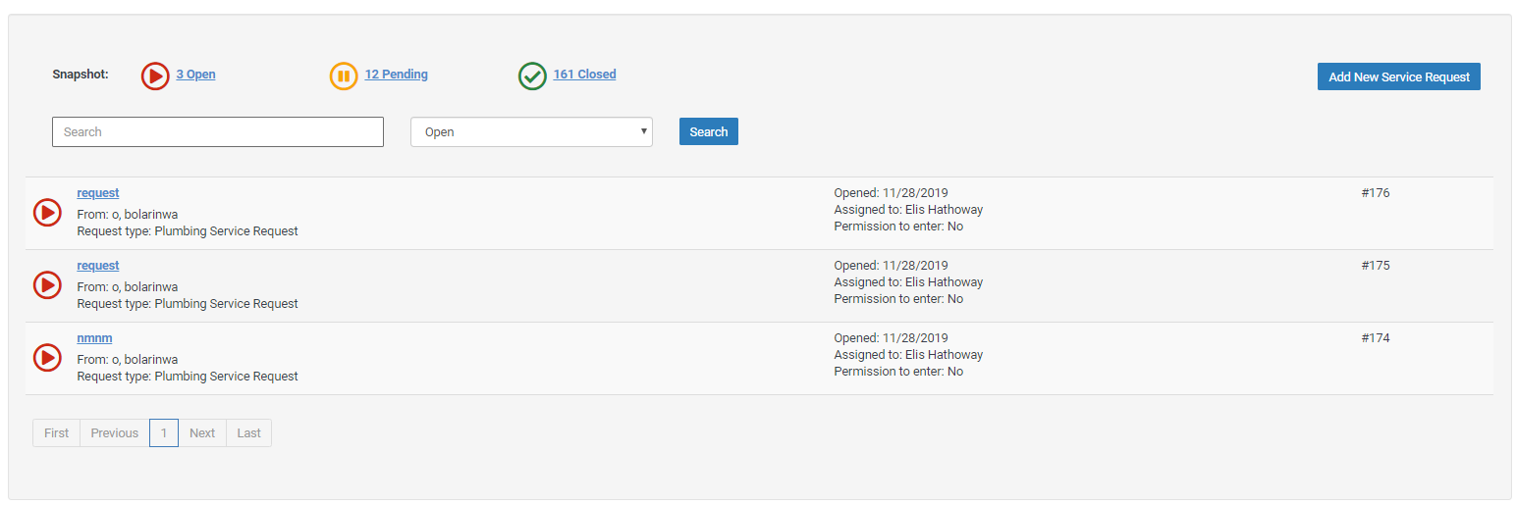Open the request link for #175

(x=98, y=266)
